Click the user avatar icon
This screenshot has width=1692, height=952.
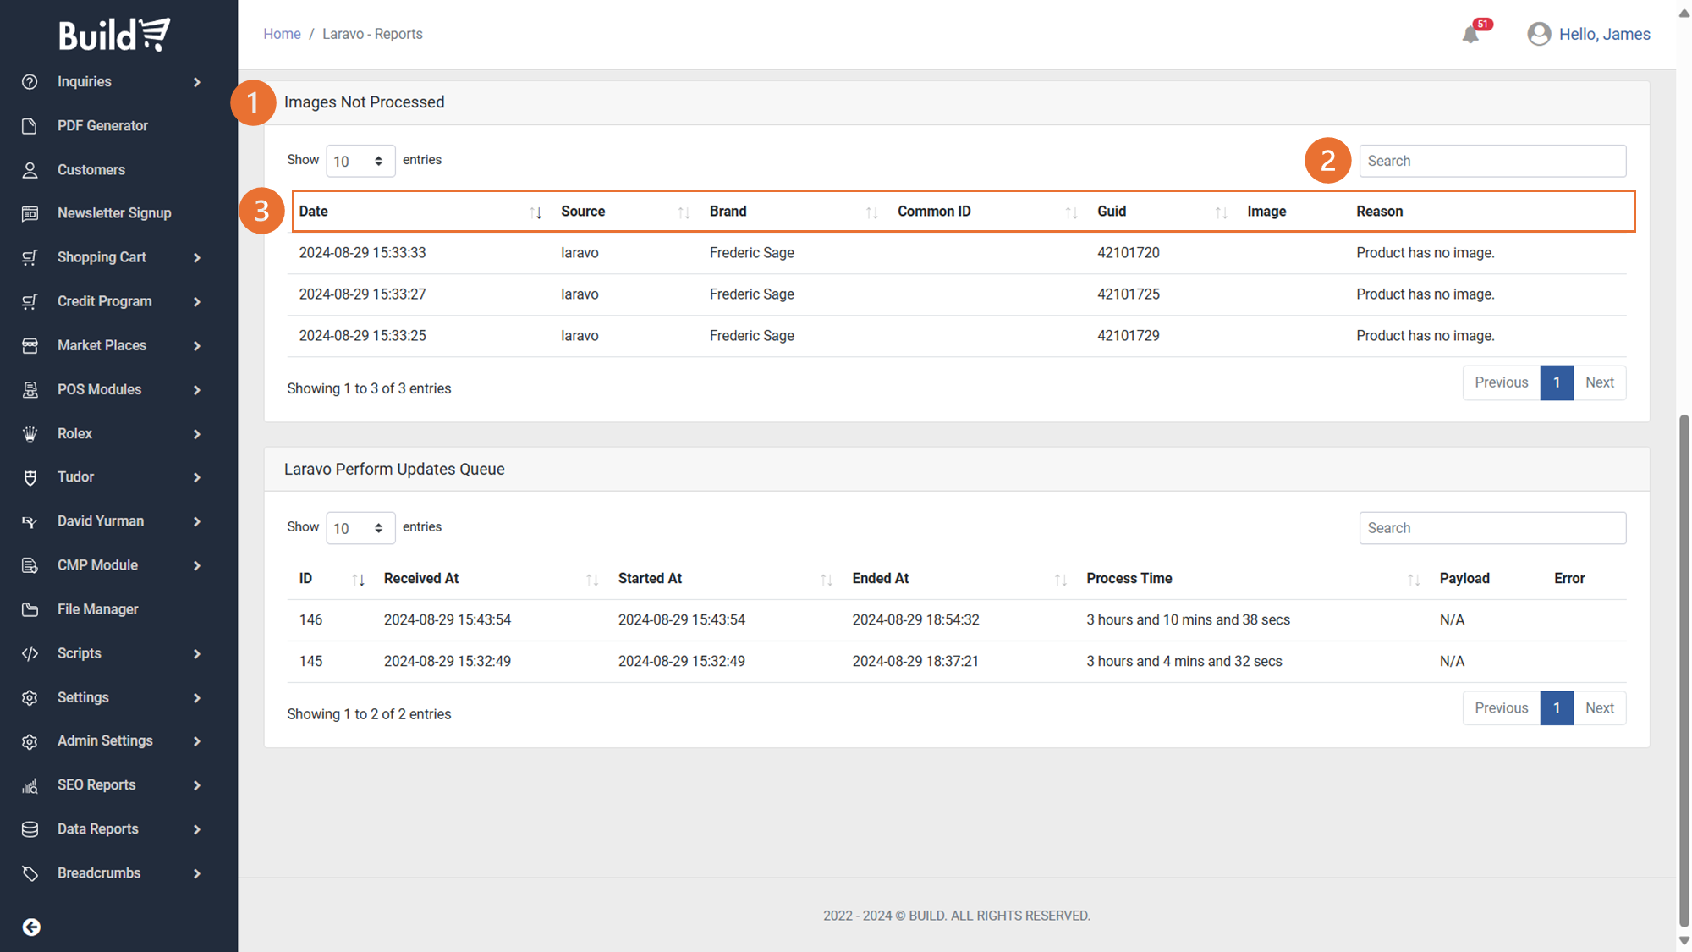click(x=1539, y=34)
